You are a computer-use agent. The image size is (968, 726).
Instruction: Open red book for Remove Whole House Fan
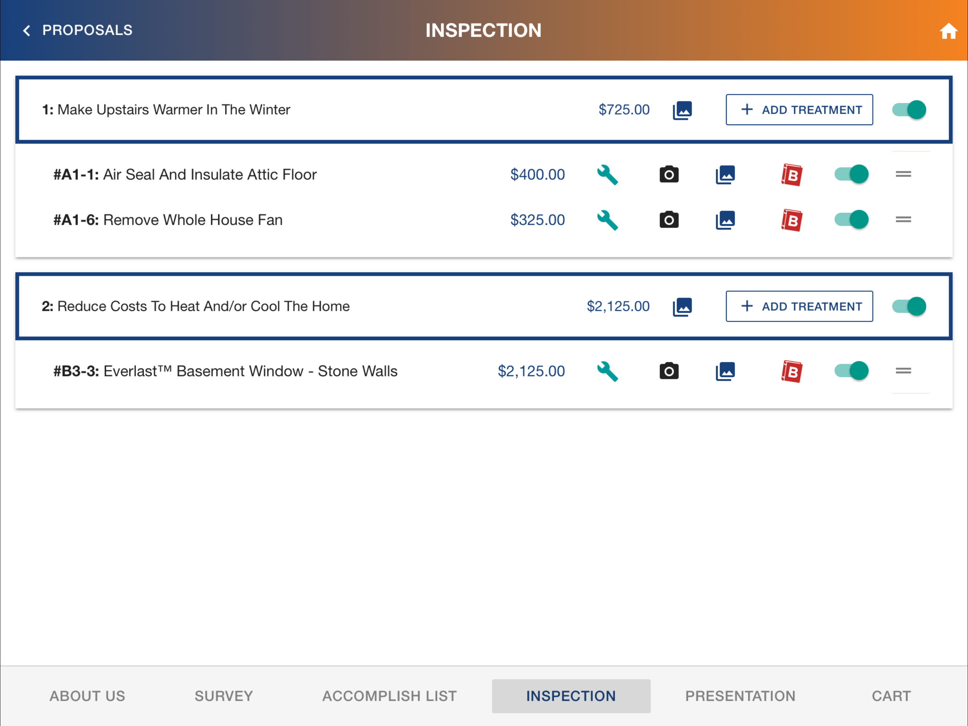click(x=792, y=220)
